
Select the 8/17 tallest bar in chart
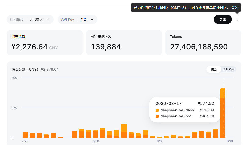point(223,113)
